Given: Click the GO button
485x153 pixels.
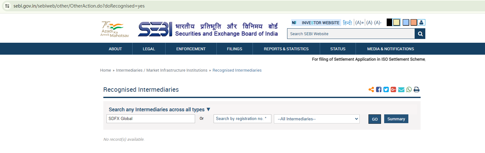Looking at the screenshot, I should pyautogui.click(x=375, y=119).
